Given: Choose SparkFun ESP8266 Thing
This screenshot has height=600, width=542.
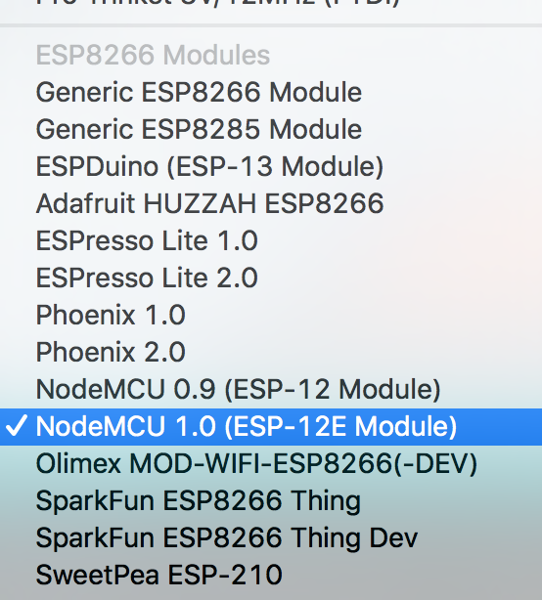Looking at the screenshot, I should click(x=271, y=501).
